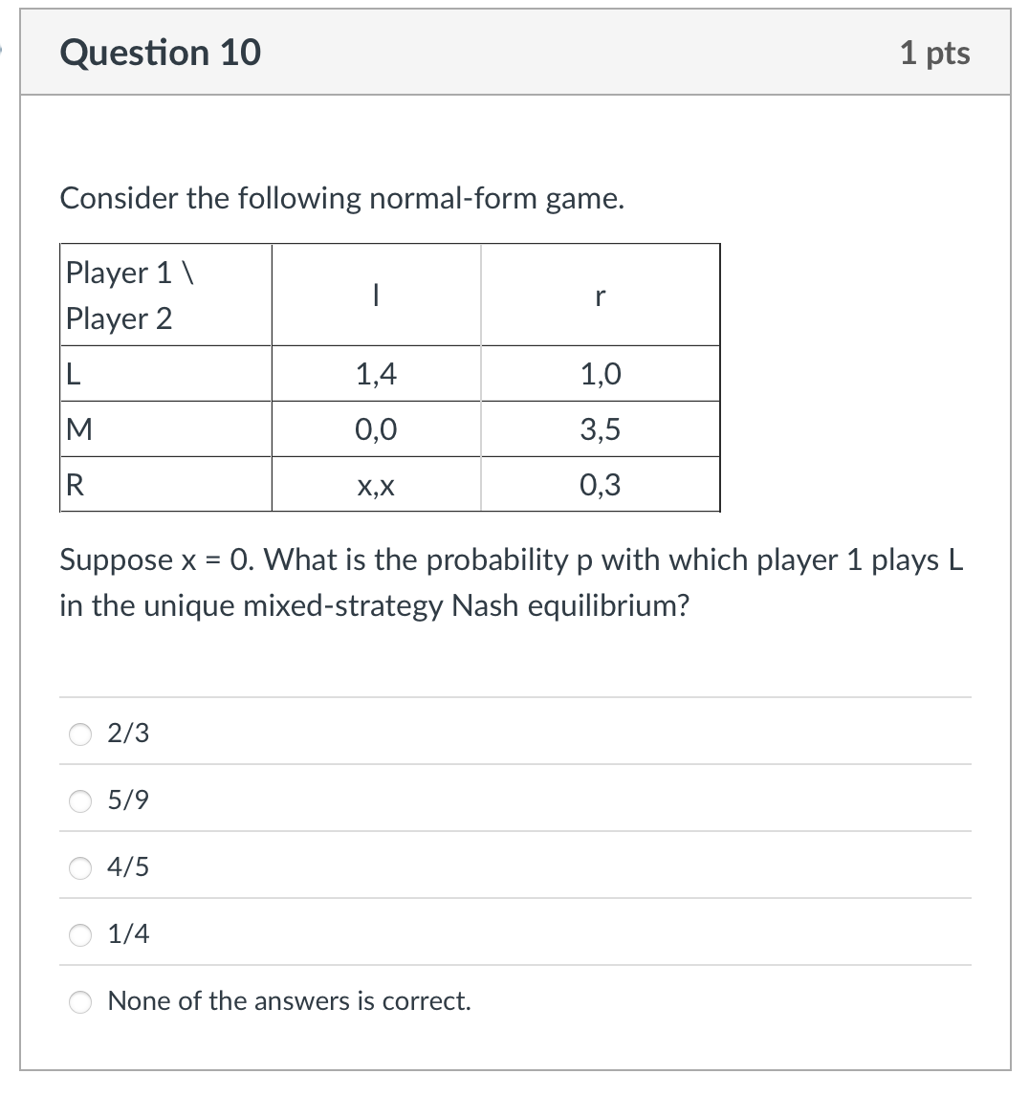The image size is (1029, 1096).
Task: Click the payoff cell '0,3'
Action: click(x=600, y=485)
